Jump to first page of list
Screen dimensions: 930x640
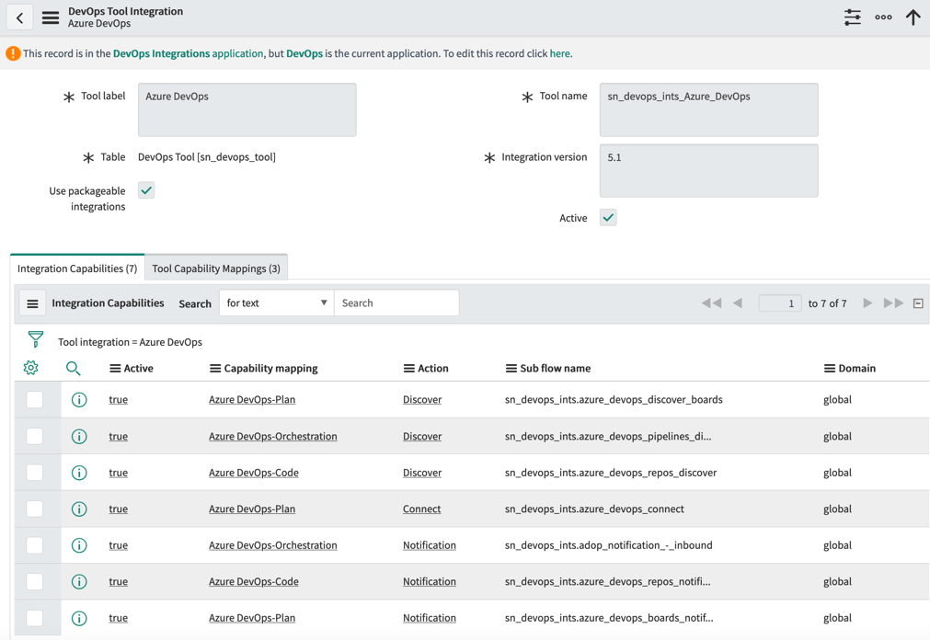pyautogui.click(x=711, y=303)
